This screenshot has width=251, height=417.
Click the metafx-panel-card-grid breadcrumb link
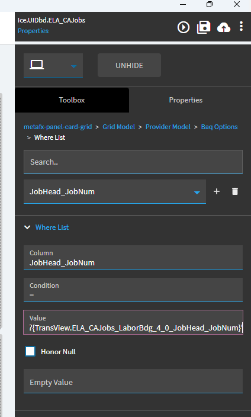pyautogui.click(x=57, y=127)
